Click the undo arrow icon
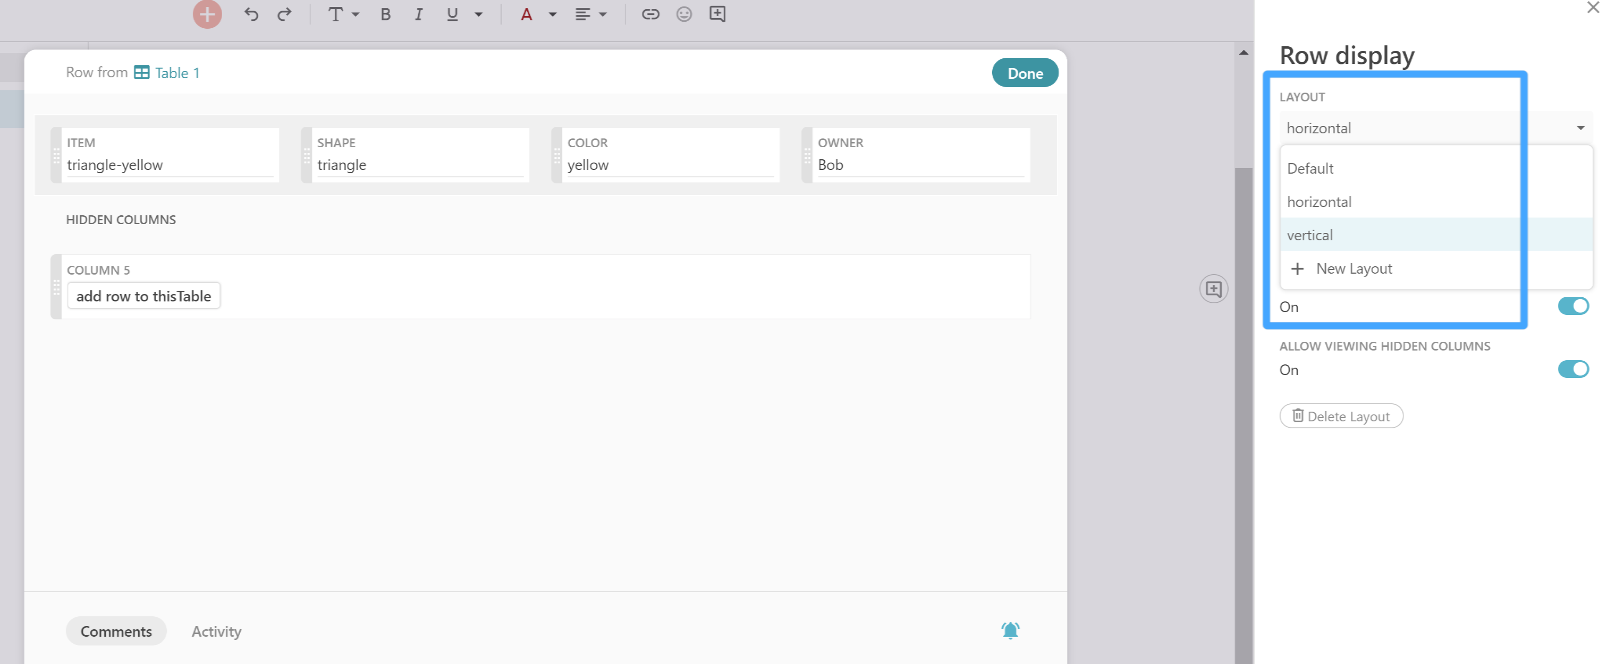 coord(251,14)
